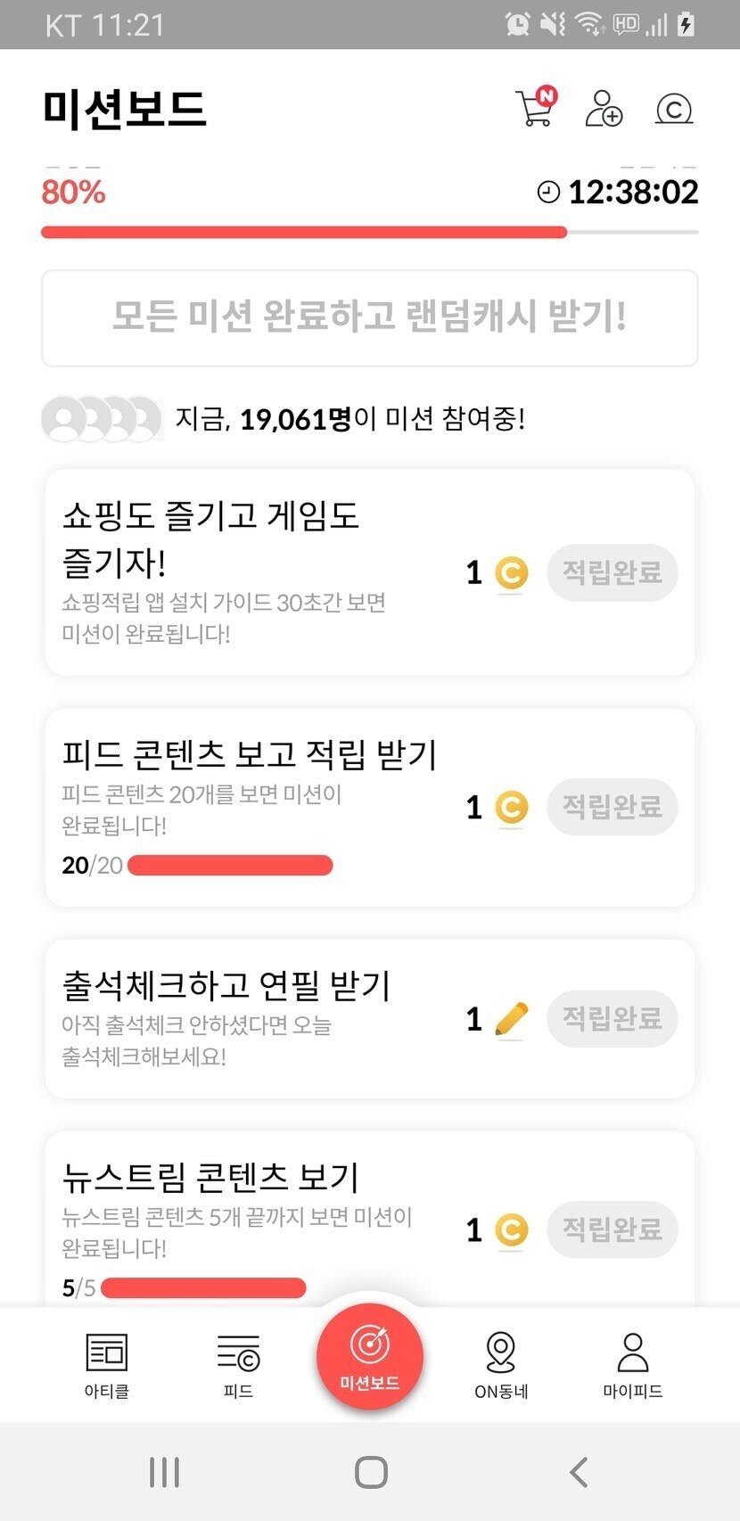Click the overall 80% mission progress bar

coord(370,233)
